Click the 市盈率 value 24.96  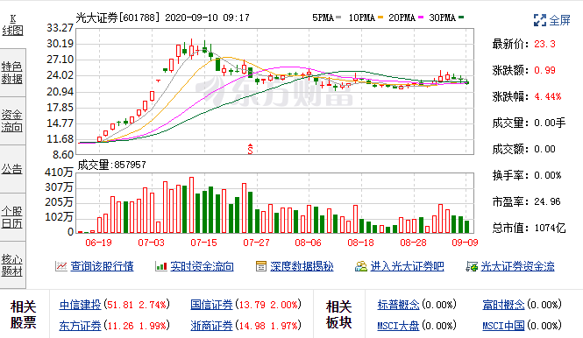(547, 201)
